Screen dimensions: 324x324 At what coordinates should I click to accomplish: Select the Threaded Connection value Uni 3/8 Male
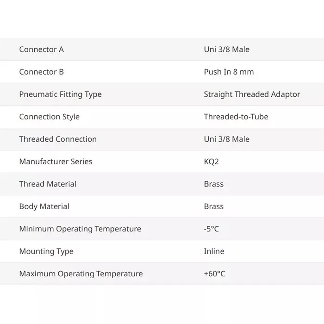[226, 139]
